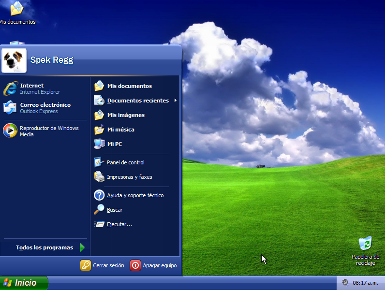Click the Apagar equipo text button
Viewport: 385px width, 290px height.
point(160,266)
